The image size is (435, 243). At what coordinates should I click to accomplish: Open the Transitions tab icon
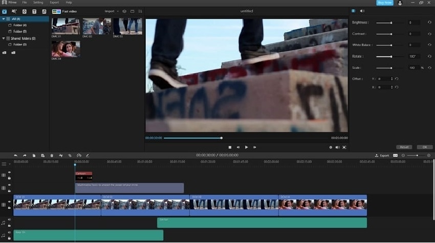(25, 11)
